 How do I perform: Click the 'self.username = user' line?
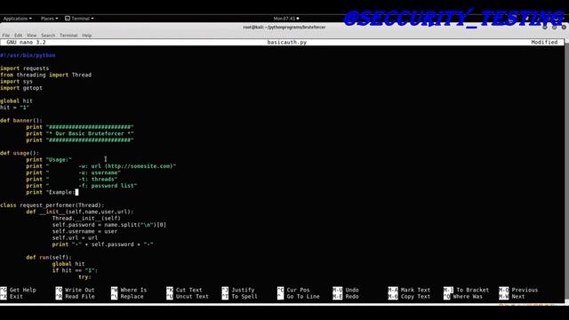pos(84,231)
